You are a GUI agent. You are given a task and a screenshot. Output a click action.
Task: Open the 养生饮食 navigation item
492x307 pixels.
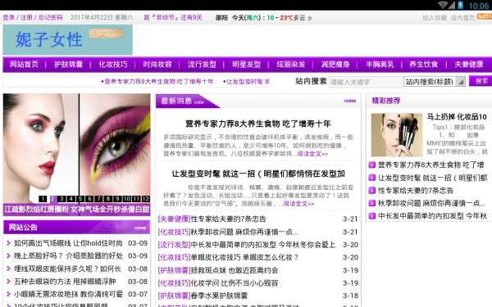424,65
